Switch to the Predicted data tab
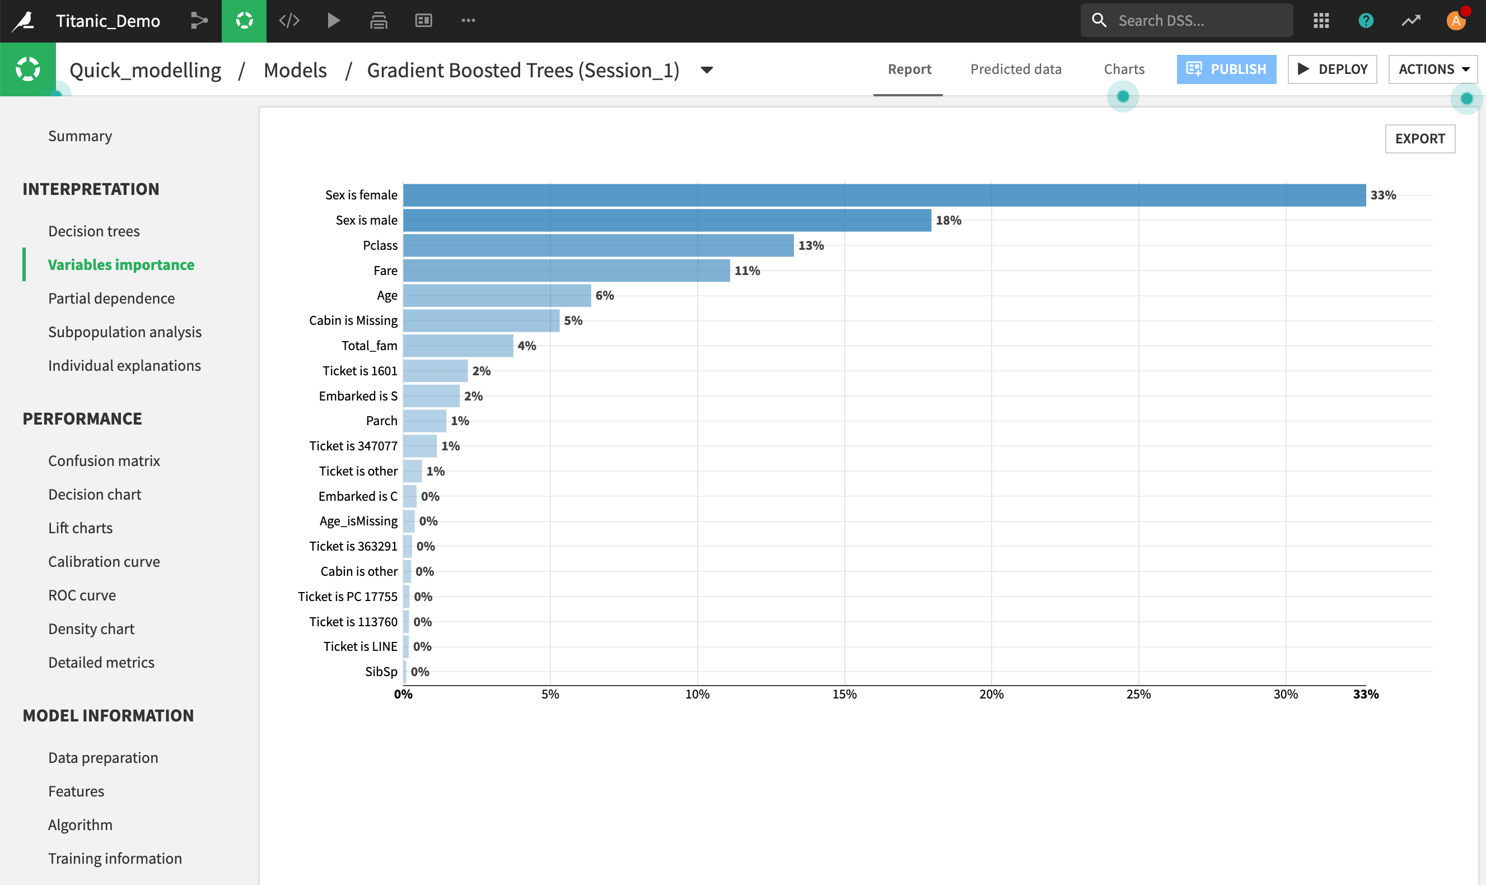Image resolution: width=1486 pixels, height=885 pixels. point(1015,69)
